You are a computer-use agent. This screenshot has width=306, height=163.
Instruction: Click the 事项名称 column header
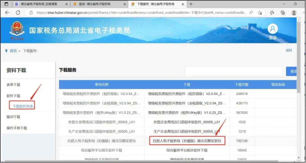point(102,84)
